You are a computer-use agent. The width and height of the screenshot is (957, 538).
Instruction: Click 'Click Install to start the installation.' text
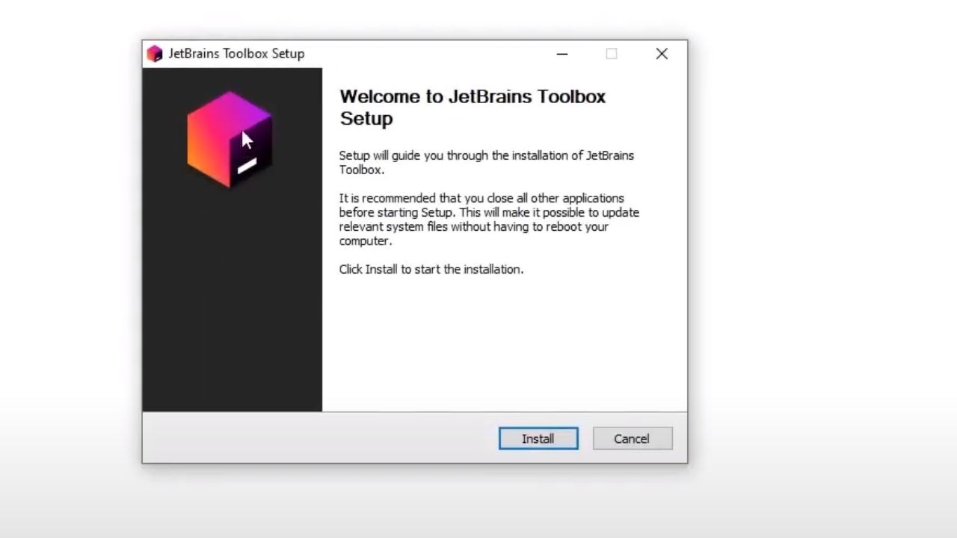[431, 269]
